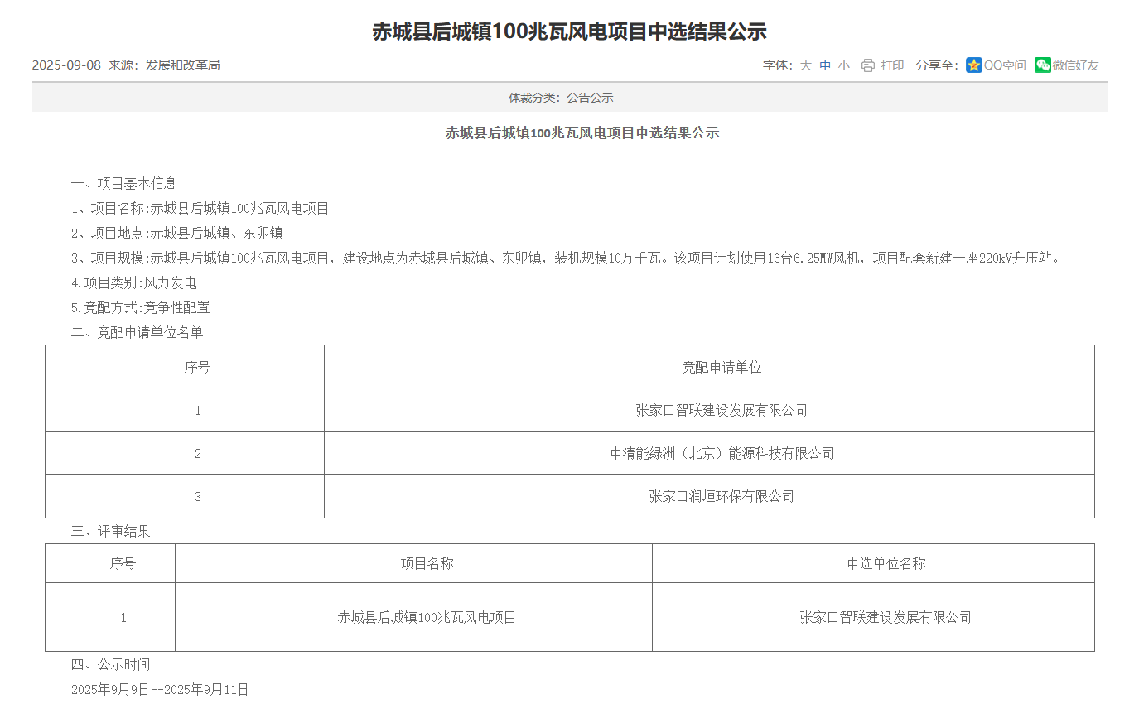The height and width of the screenshot is (704, 1139).
Task: Click the bold page headline at top
Action: 569,31
